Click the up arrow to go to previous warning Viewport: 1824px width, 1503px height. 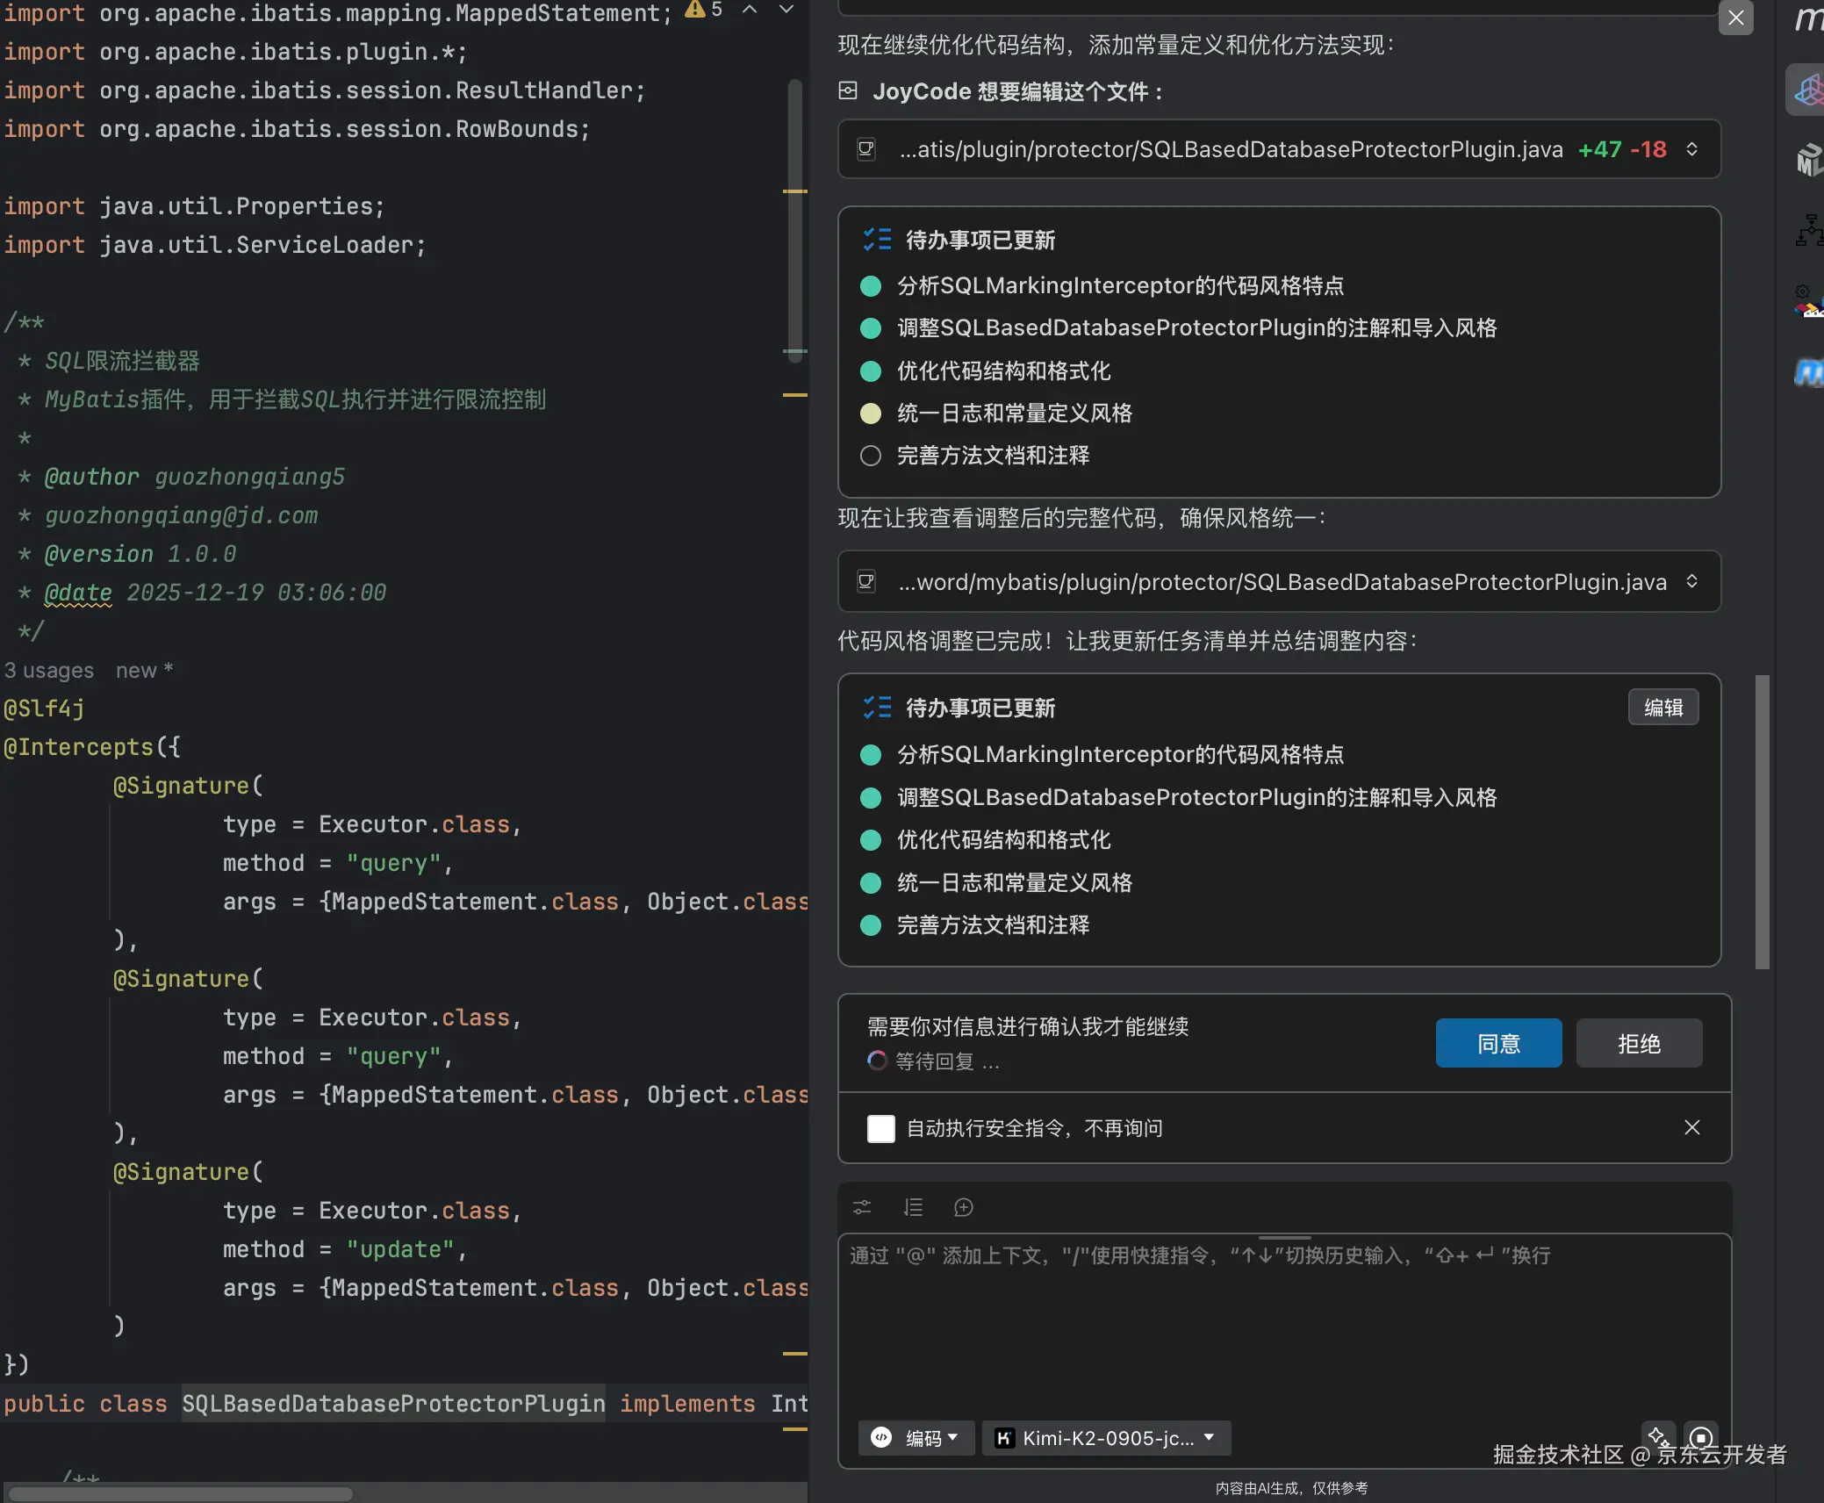[x=748, y=11]
